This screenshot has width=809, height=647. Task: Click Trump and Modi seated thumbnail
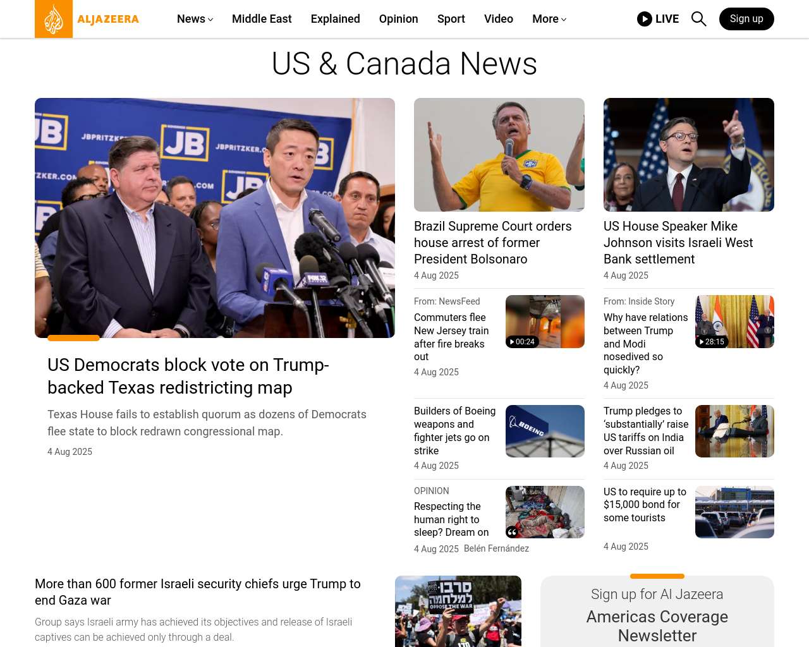click(734, 431)
